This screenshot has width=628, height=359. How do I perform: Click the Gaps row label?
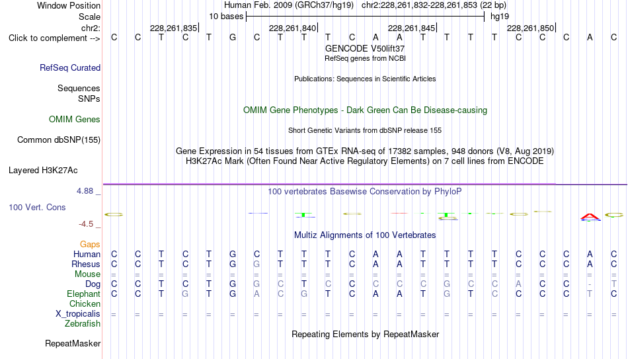90,245
